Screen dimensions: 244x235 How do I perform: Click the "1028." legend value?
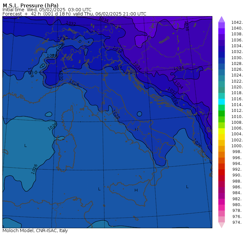coord(237,63)
